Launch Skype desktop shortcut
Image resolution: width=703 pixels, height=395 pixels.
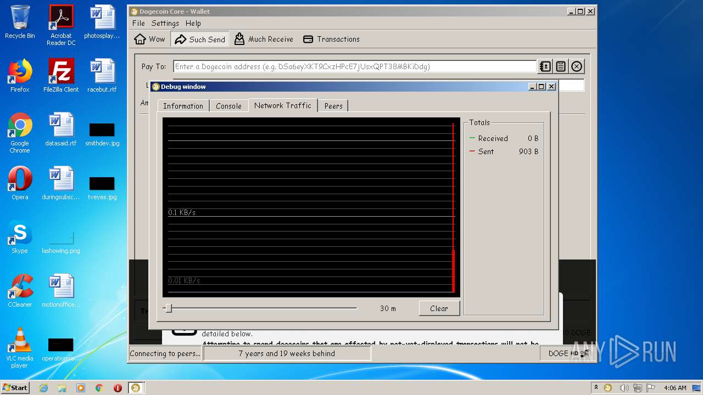coord(20,237)
